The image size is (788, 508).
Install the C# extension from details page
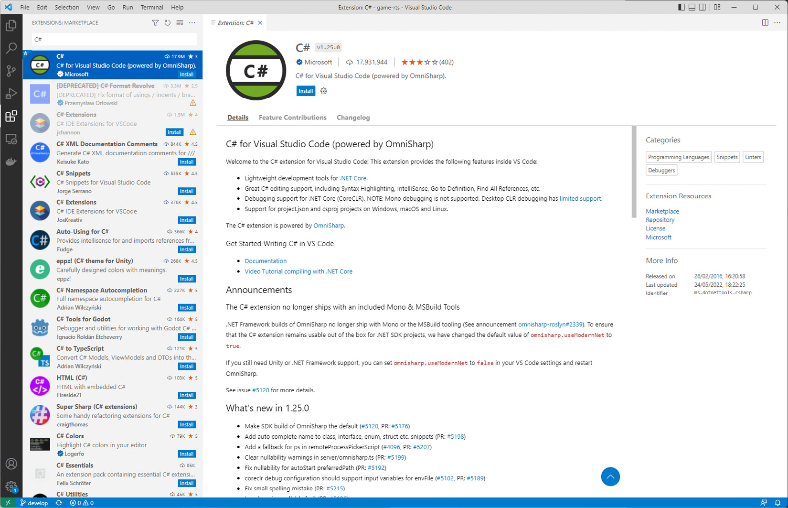point(306,91)
